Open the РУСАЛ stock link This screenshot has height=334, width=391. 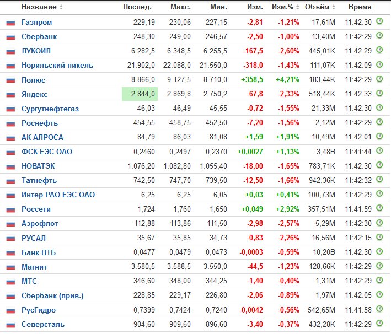pos(34,238)
